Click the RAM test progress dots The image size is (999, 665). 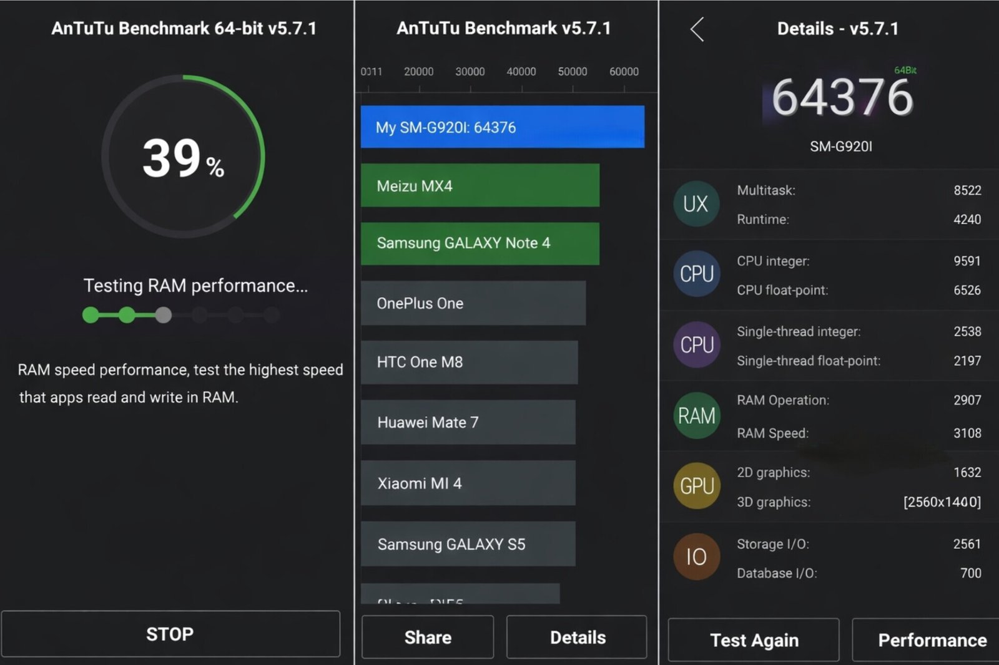[180, 315]
